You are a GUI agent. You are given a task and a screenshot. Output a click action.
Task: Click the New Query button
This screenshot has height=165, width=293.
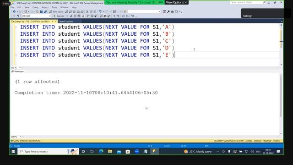[x=56, y=11]
